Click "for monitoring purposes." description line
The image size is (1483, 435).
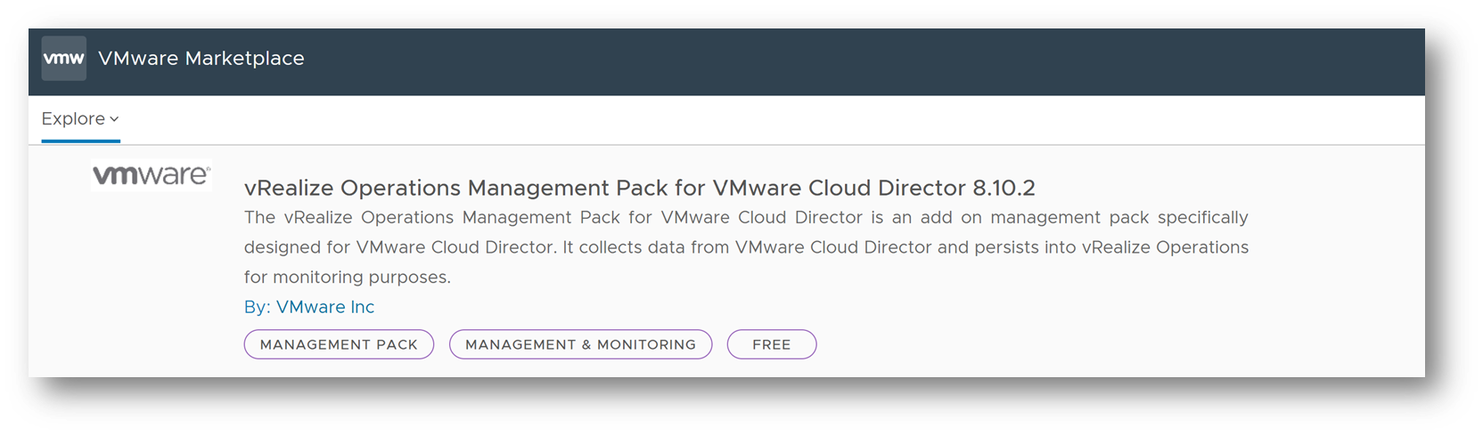pos(348,278)
